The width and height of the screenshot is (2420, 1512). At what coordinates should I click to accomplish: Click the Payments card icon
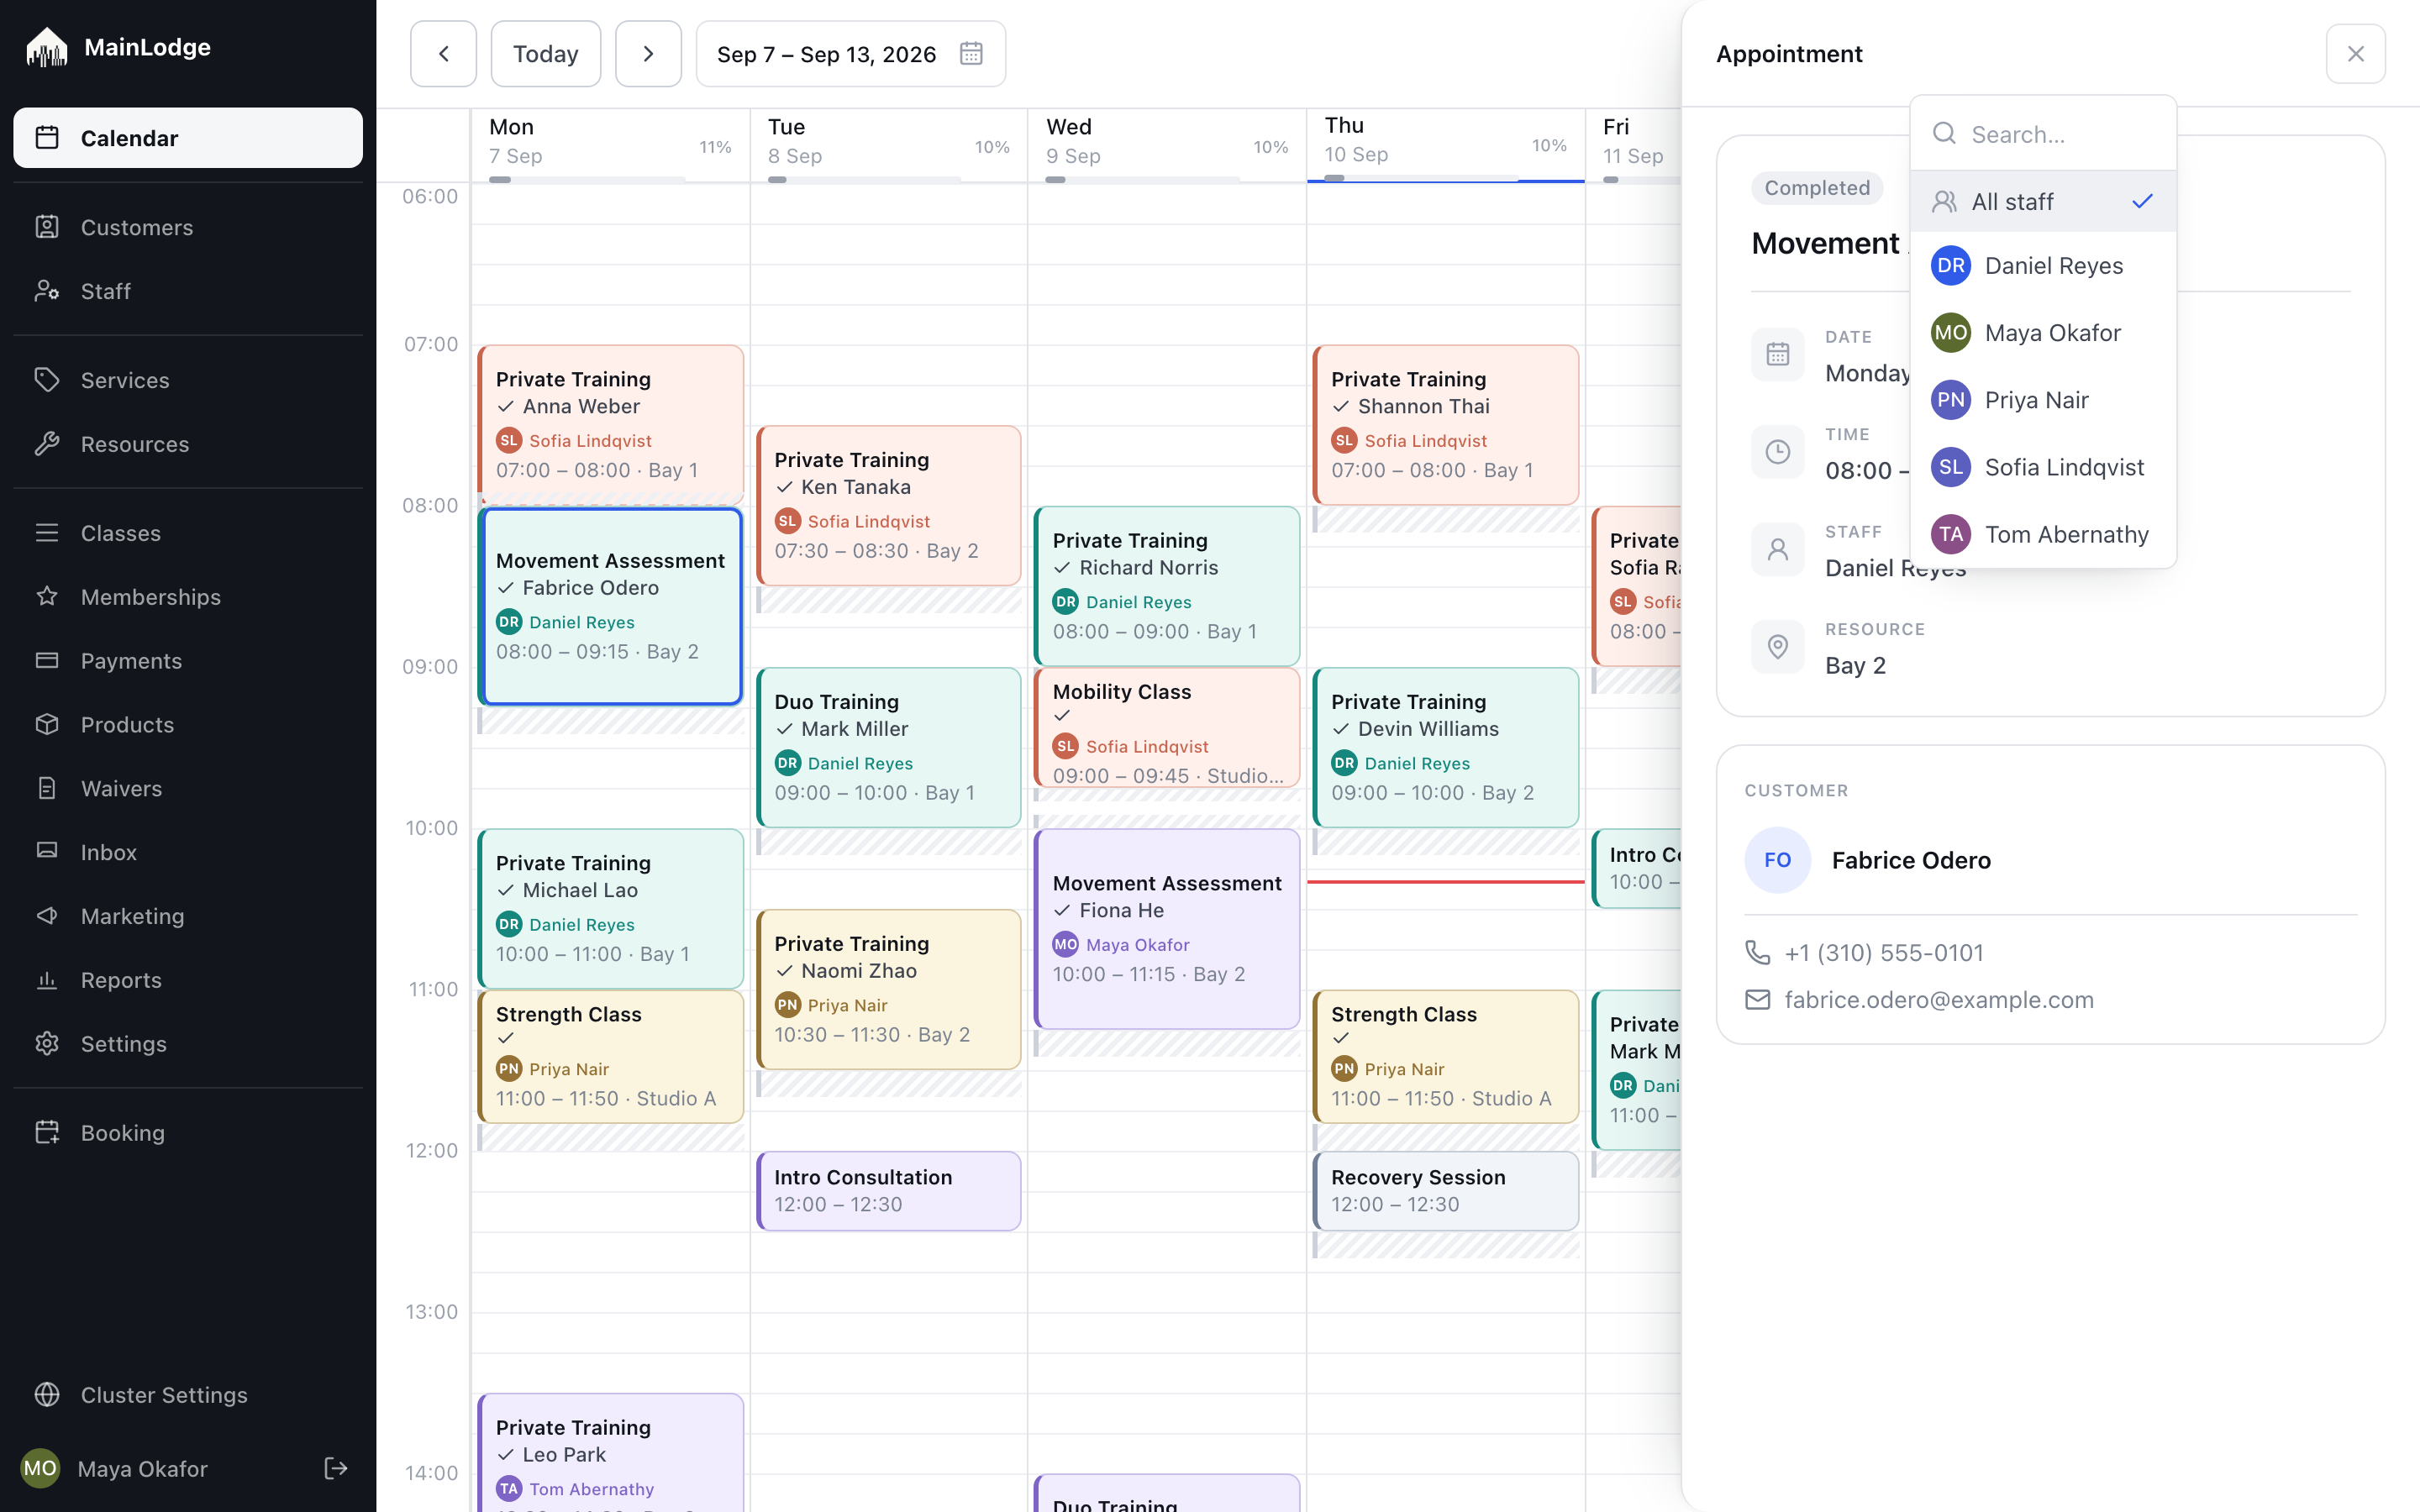point(47,661)
